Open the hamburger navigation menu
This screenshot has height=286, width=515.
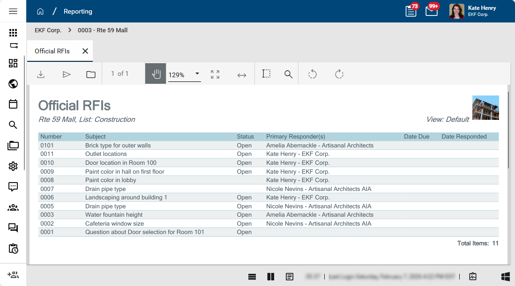pos(13,11)
